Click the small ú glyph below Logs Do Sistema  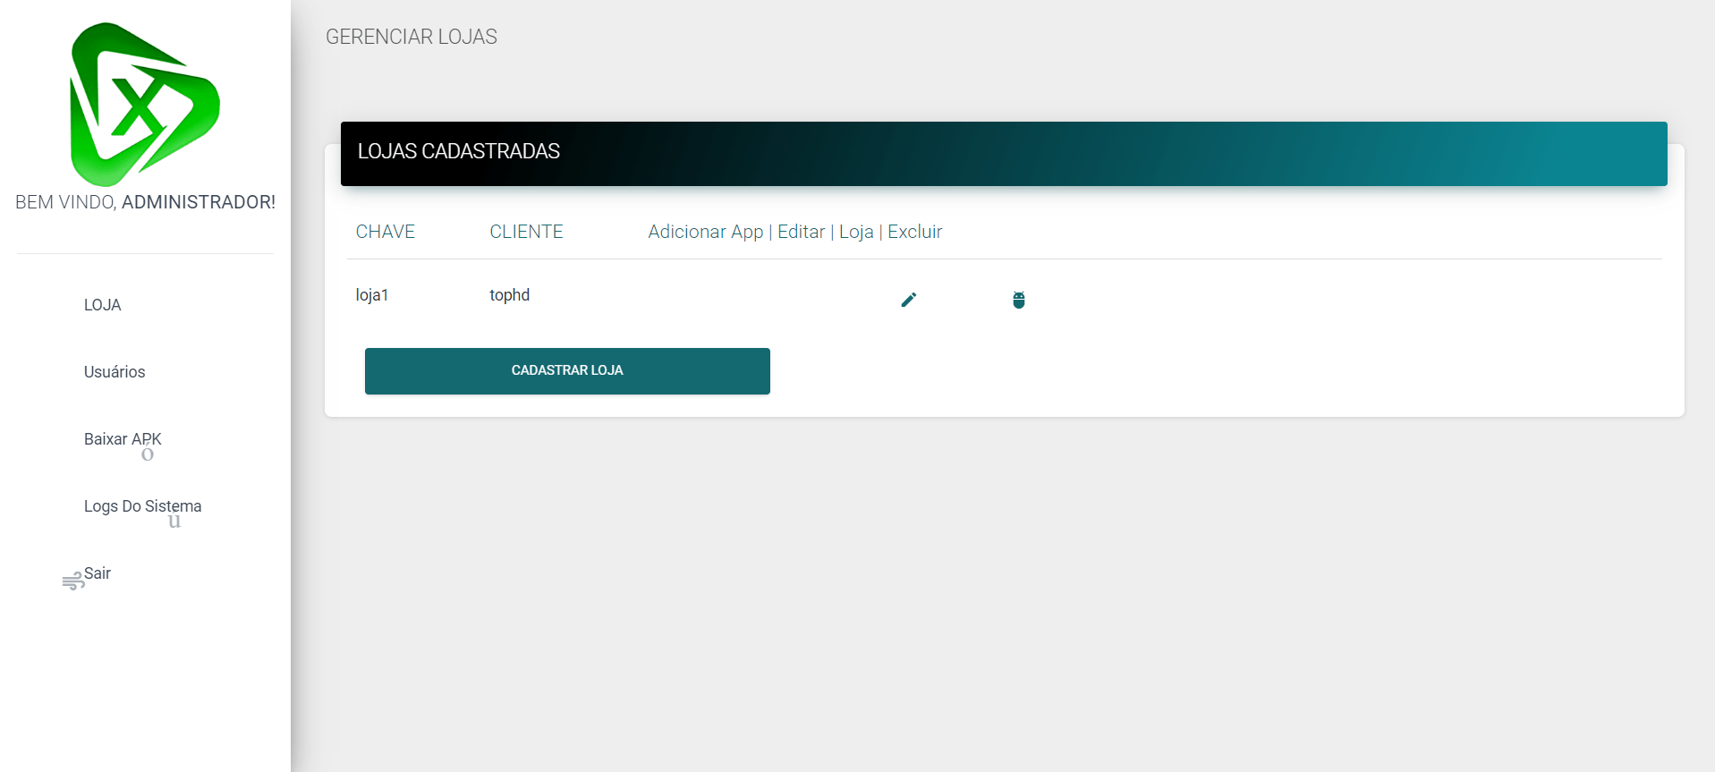pyautogui.click(x=174, y=522)
